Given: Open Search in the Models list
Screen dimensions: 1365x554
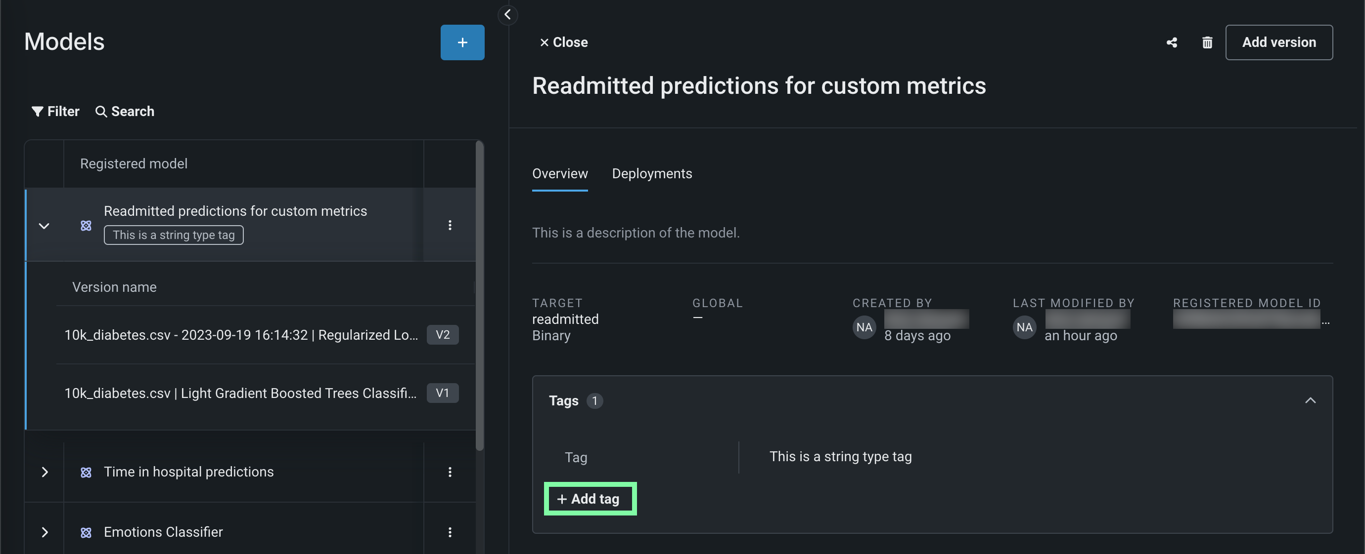Looking at the screenshot, I should [x=125, y=111].
